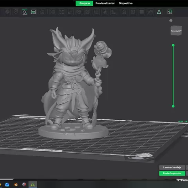Click the home view reset icon
The height and width of the screenshot is (188, 188).
171,20
